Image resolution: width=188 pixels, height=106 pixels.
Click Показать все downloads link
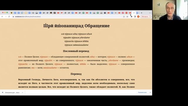coord(142,92)
